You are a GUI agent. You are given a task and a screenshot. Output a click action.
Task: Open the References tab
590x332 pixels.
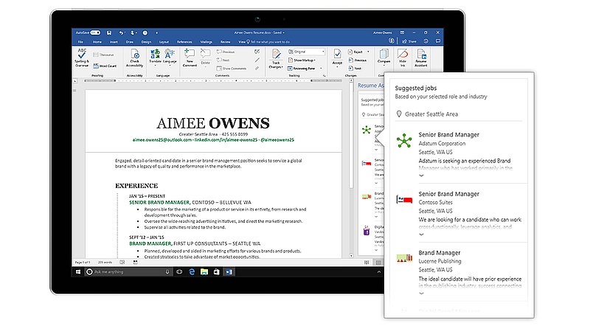pos(184,42)
